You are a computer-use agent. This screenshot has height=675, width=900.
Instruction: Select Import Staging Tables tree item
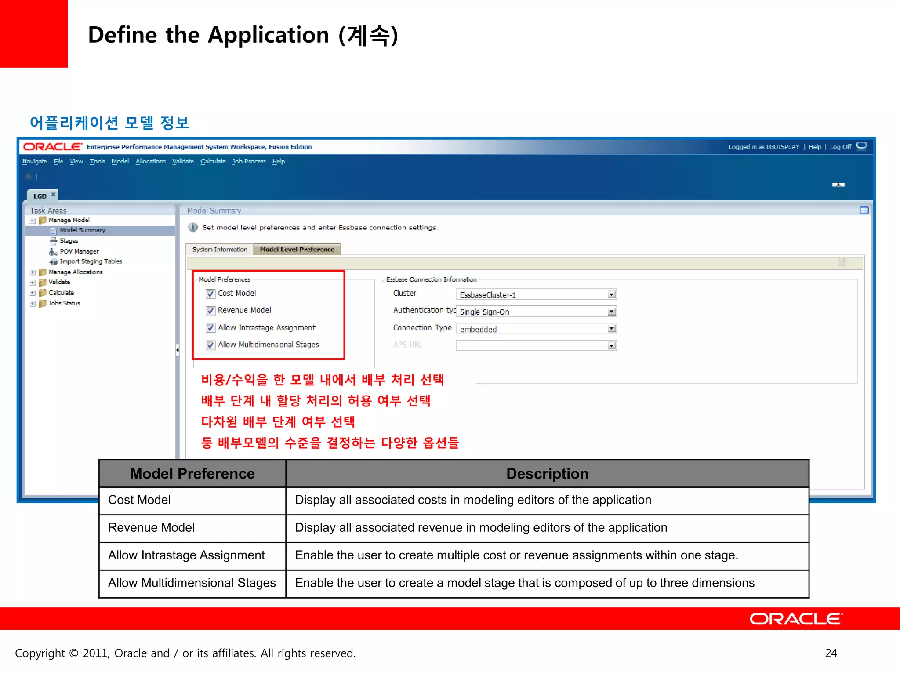click(x=91, y=261)
